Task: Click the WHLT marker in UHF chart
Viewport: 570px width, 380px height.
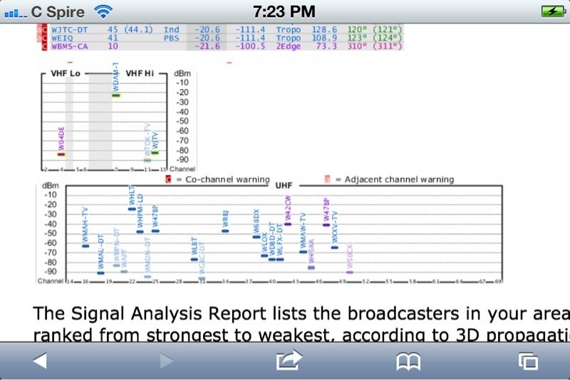Action: 132,209
